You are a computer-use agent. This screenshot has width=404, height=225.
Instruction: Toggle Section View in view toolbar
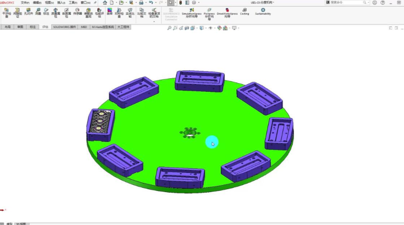point(187,28)
